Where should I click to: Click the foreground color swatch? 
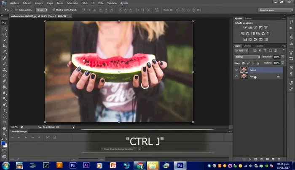coord(3,143)
